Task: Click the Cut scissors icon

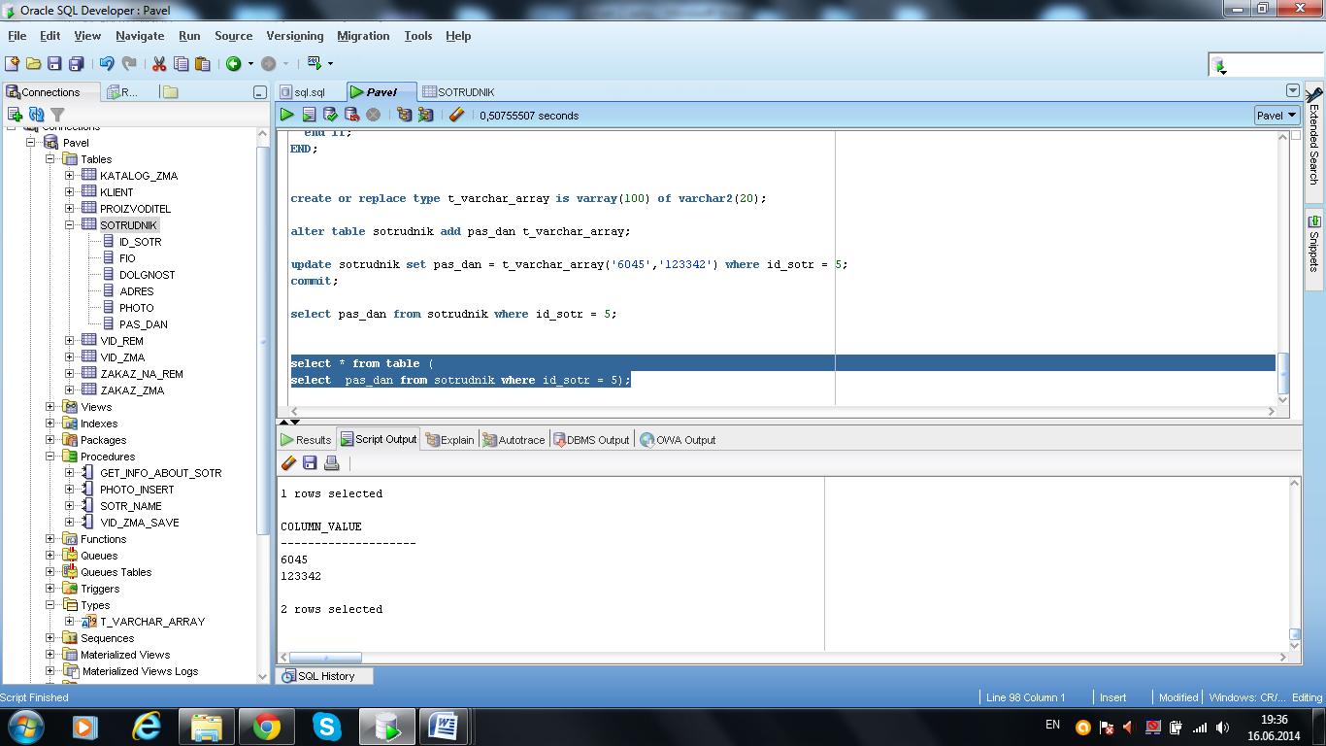Action: click(x=159, y=63)
